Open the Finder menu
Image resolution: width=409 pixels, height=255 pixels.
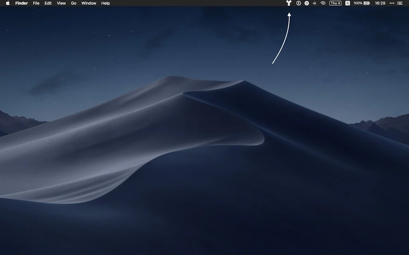coord(22,3)
